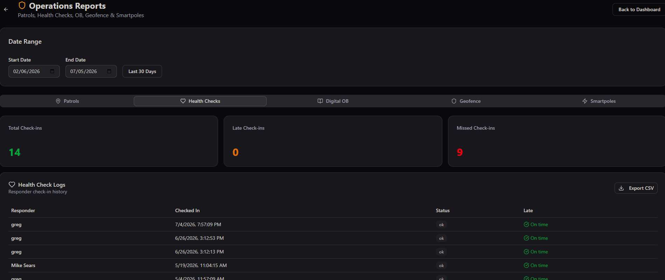Click timestamp 5/19/2026, 11:04:15 AM

(x=201, y=265)
